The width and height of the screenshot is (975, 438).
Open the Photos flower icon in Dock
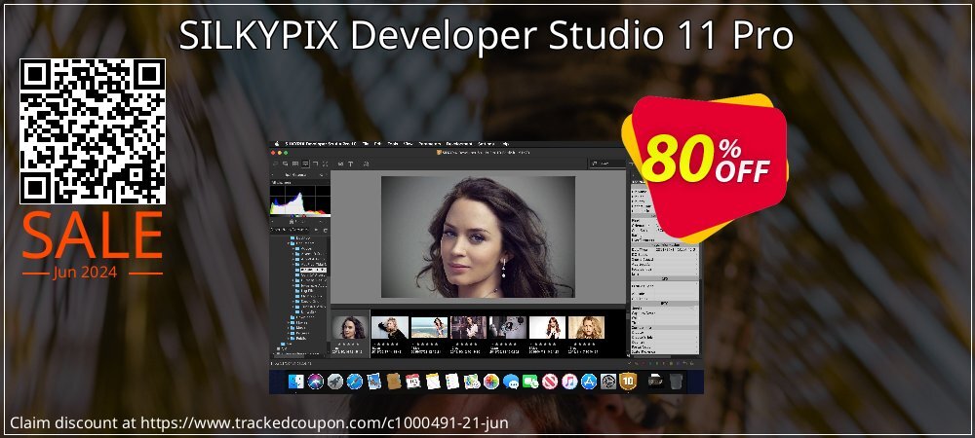pyautogui.click(x=491, y=381)
